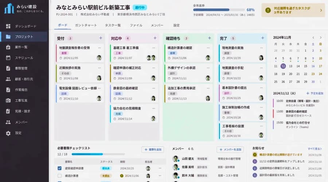This screenshot has height=182, width=328.
Task: Click assignee avatar on 近隣挨拶の実施 card
Action: point(99,78)
